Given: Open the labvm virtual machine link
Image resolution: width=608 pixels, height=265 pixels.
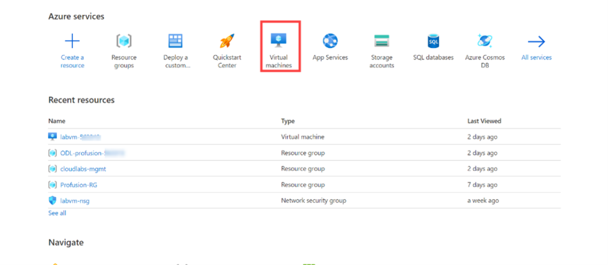Looking at the screenshot, I should 80,137.
